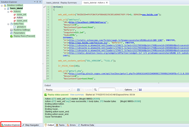Open Runtime Settings
The width and height of the screenshot is (189, 127).
tap(22, 30)
